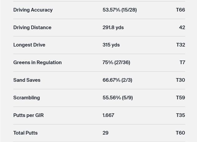The height and width of the screenshot is (142, 197).
Task: Click the 75% (27/36) greens value
Action: (x=116, y=62)
